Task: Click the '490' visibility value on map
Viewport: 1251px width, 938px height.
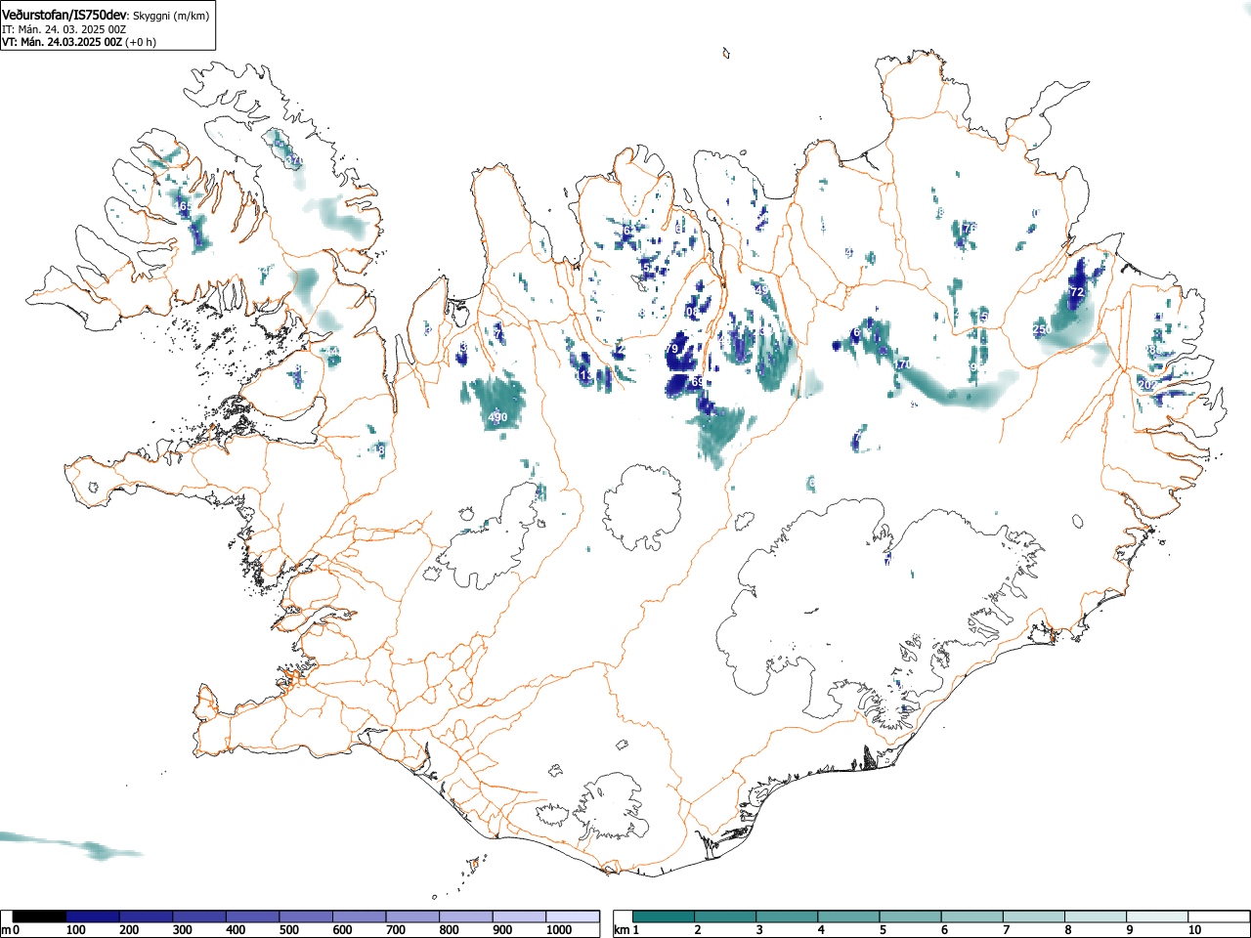Action: pos(497,418)
